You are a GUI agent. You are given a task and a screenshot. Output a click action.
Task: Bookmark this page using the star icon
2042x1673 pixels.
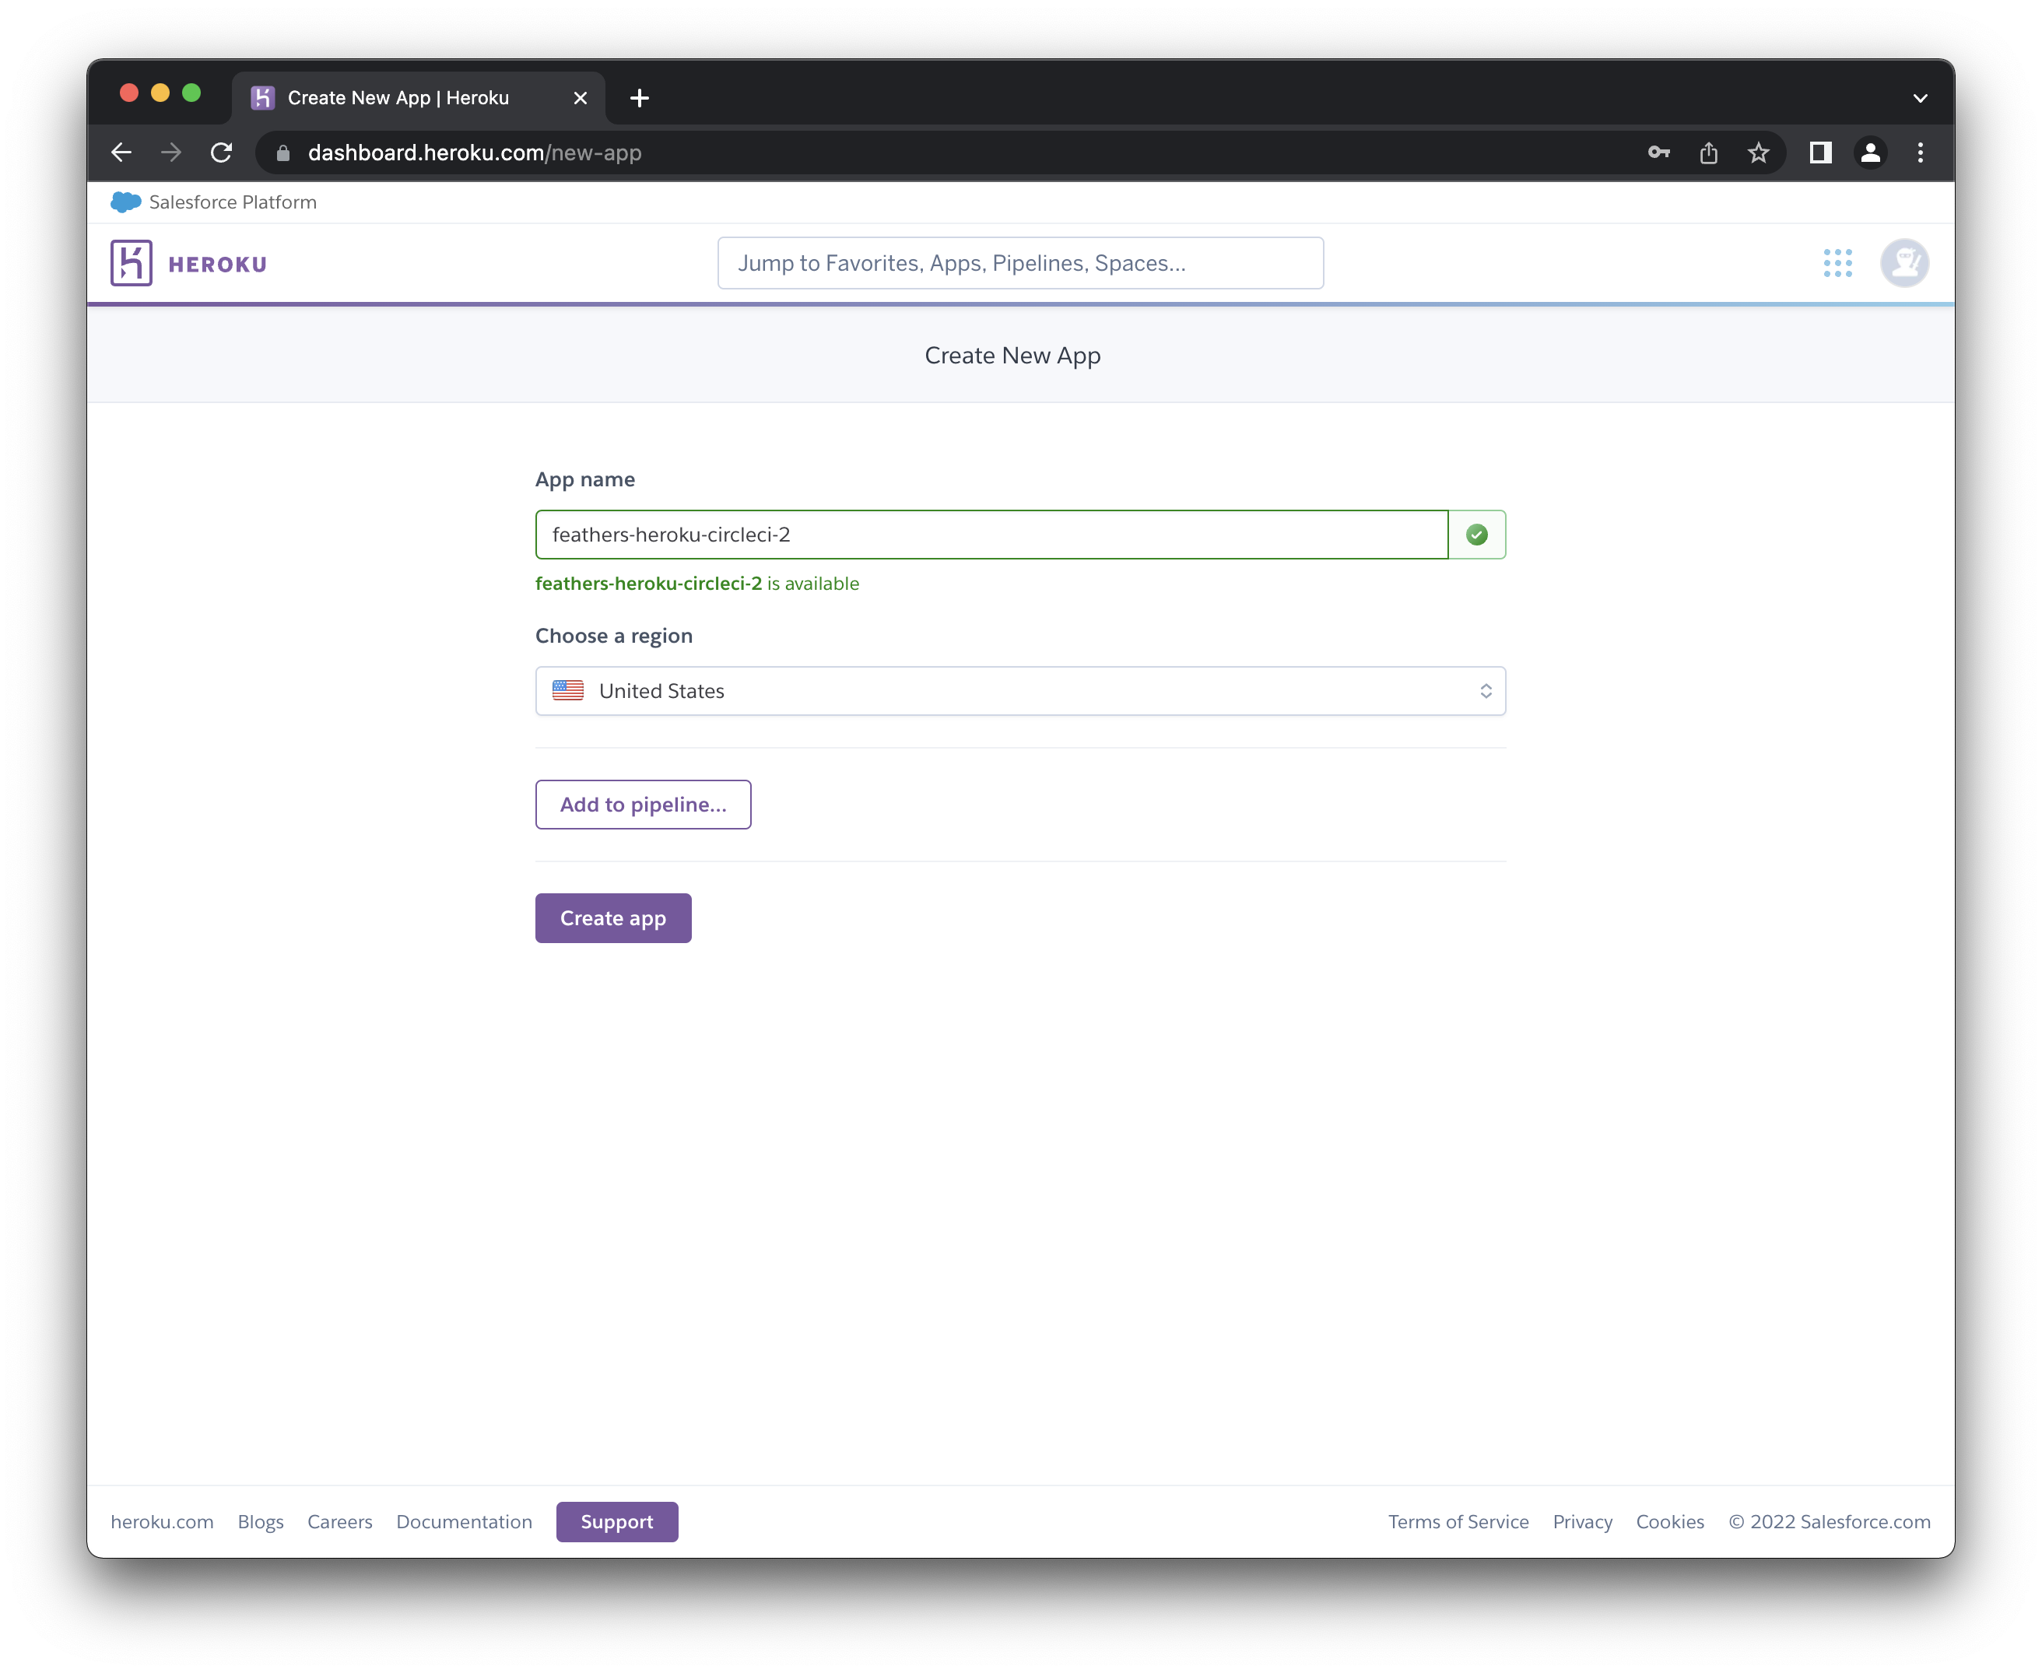1758,153
